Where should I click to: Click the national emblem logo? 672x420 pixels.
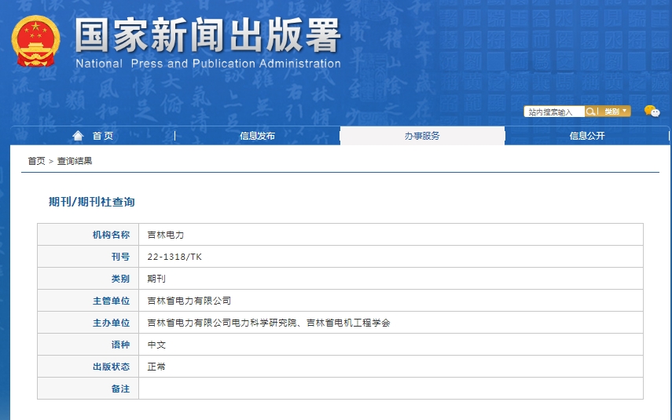[35, 41]
